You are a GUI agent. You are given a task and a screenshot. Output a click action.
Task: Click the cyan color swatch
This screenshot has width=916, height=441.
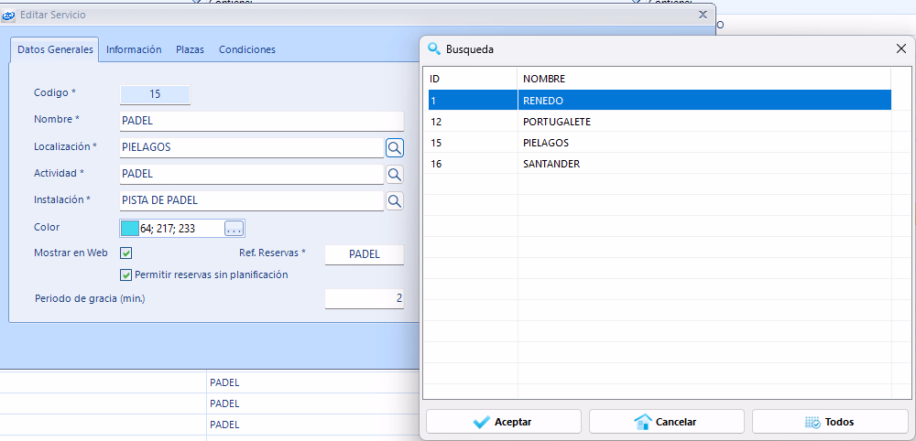(x=130, y=228)
